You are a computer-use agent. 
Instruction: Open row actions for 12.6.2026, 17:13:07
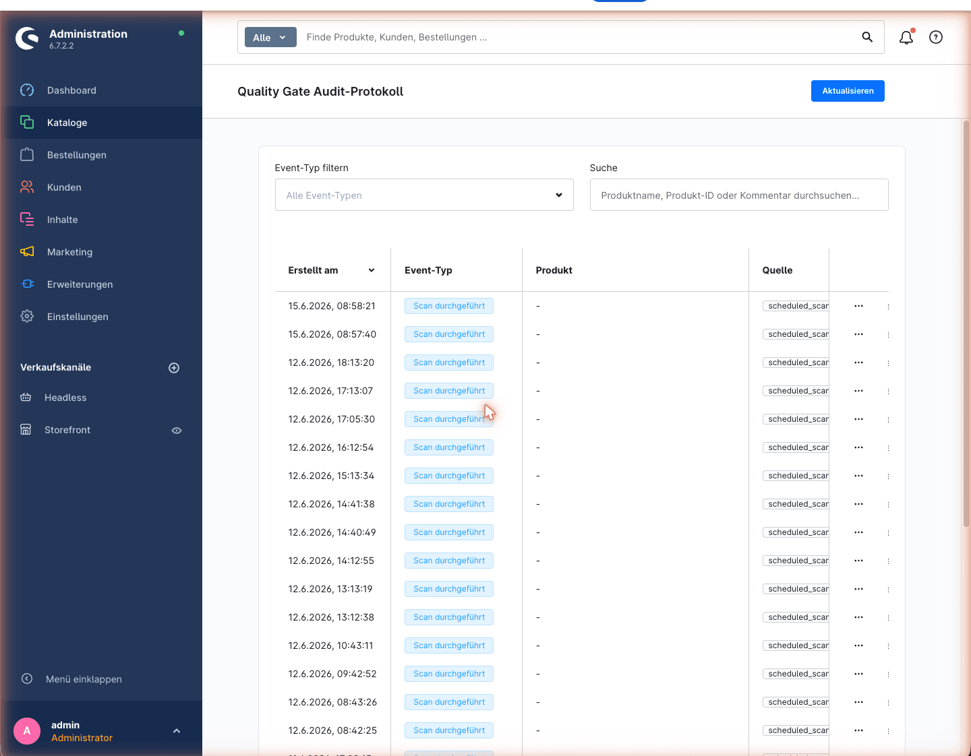tap(858, 391)
